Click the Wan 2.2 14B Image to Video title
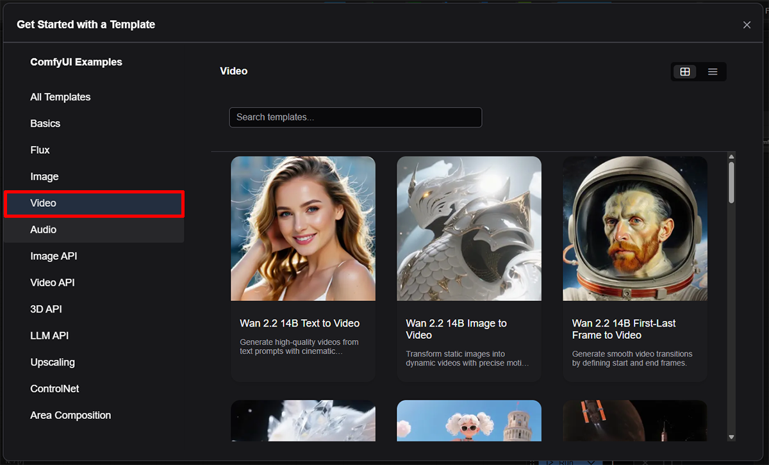 pyautogui.click(x=456, y=329)
